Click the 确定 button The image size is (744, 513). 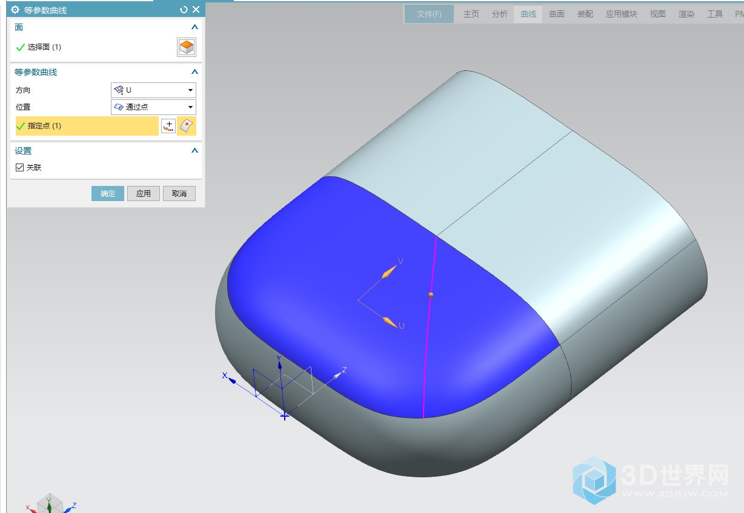(x=108, y=194)
